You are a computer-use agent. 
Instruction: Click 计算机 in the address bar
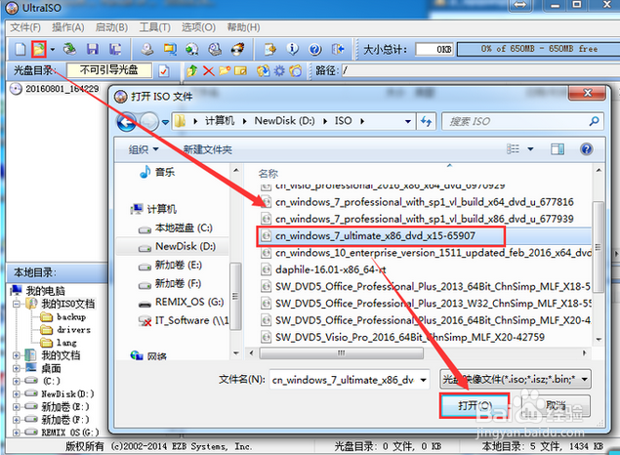click(x=220, y=120)
